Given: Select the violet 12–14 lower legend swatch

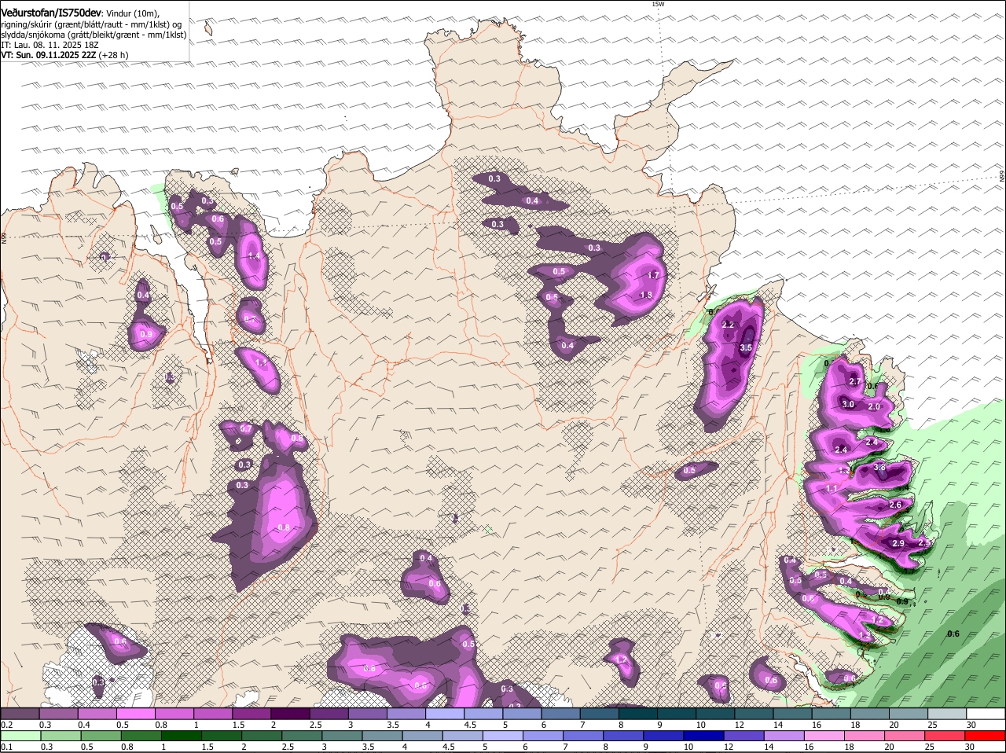Looking at the screenshot, I should tap(746, 736).
